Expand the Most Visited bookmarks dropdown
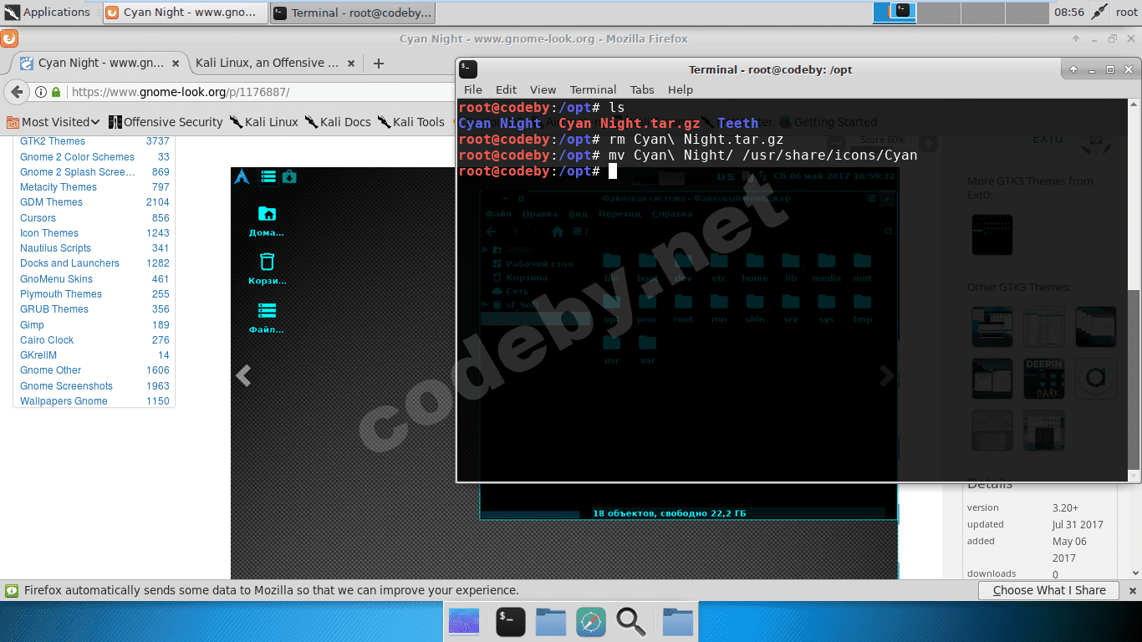This screenshot has width=1142, height=642. pyautogui.click(x=54, y=122)
